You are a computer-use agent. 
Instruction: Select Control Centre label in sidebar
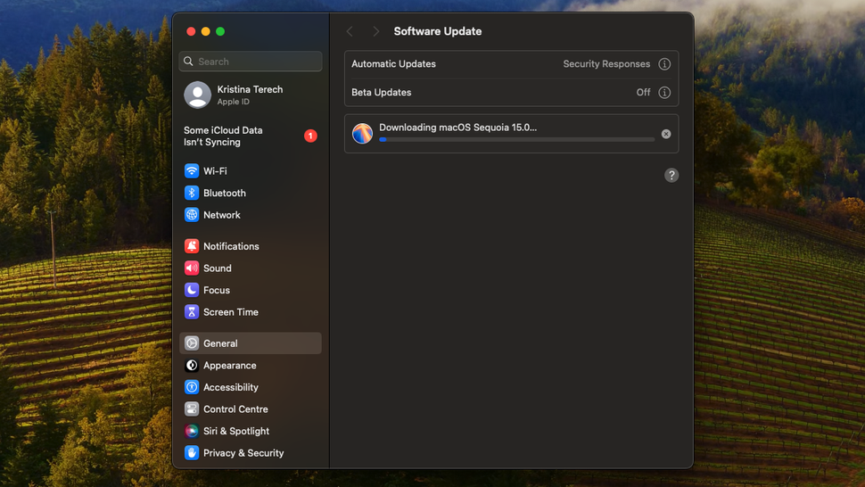click(235, 409)
